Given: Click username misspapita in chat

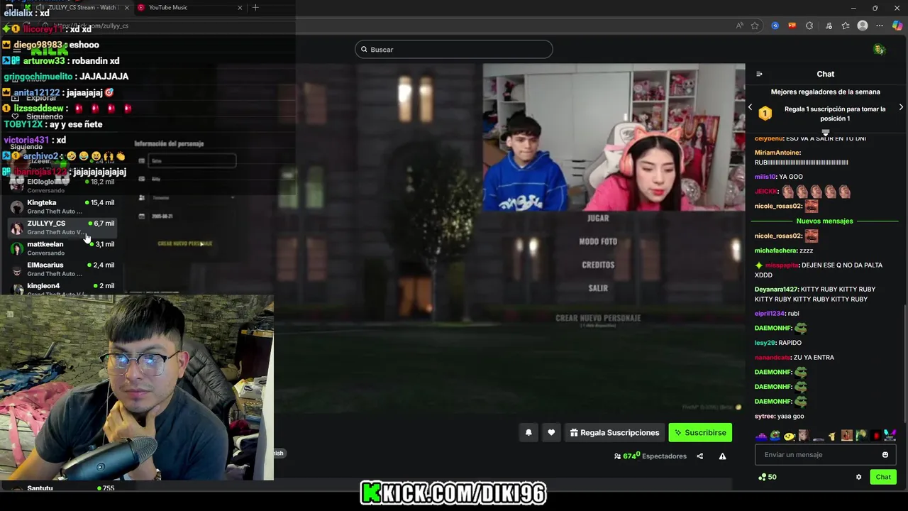Looking at the screenshot, I should (782, 265).
